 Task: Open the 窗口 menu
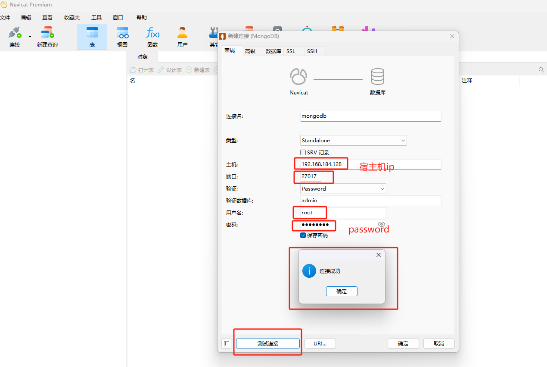(x=118, y=18)
